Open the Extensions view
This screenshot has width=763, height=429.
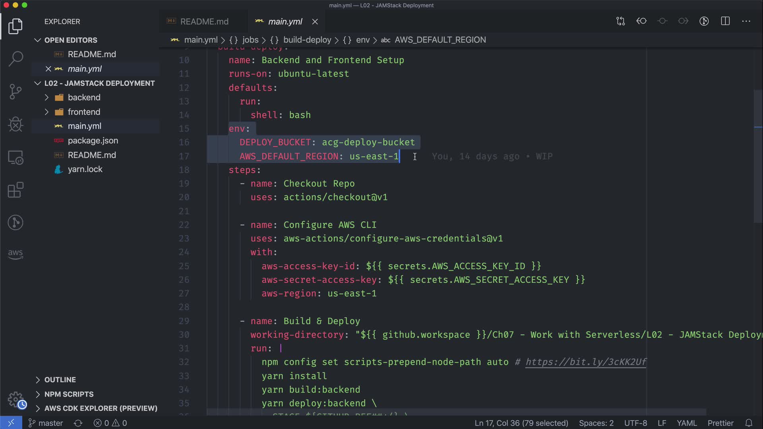(15, 190)
